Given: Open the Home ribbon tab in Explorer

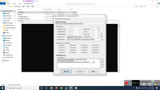Looking at the screenshot, I should click(x=8, y=3).
